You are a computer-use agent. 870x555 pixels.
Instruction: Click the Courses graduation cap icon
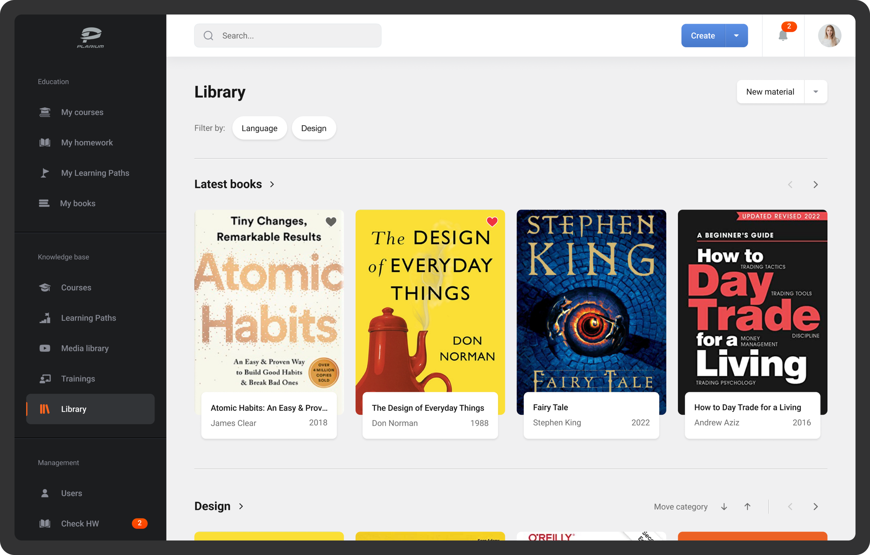[x=45, y=287]
